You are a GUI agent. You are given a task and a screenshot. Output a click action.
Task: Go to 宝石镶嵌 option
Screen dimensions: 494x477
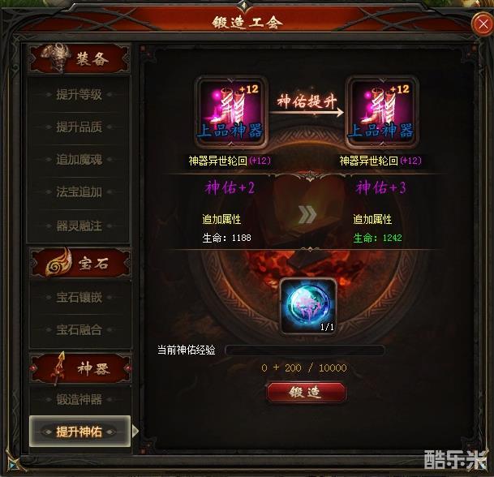click(79, 298)
